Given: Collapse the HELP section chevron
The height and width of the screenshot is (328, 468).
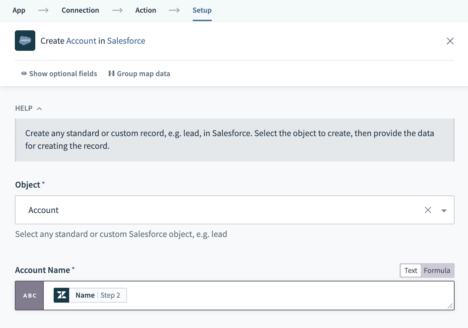Looking at the screenshot, I should click(x=40, y=109).
